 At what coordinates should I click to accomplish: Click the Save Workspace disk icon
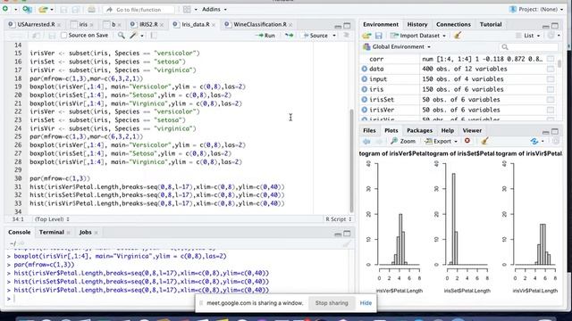pos(379,36)
